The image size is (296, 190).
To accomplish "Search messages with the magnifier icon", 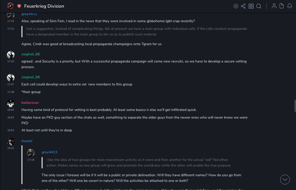I will click(x=259, y=6).
